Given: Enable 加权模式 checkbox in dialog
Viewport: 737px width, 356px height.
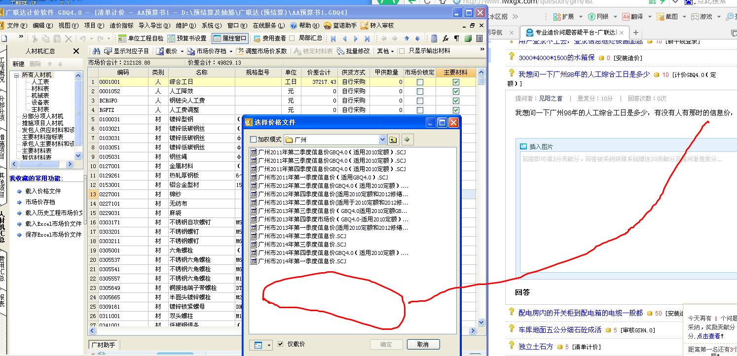Looking at the screenshot, I should click(254, 140).
